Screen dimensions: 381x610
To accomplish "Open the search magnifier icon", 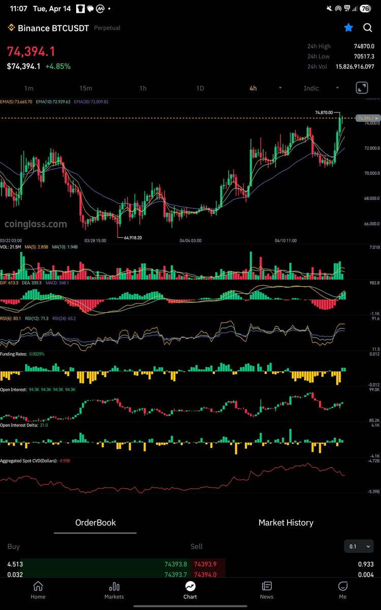I will point(368,28).
